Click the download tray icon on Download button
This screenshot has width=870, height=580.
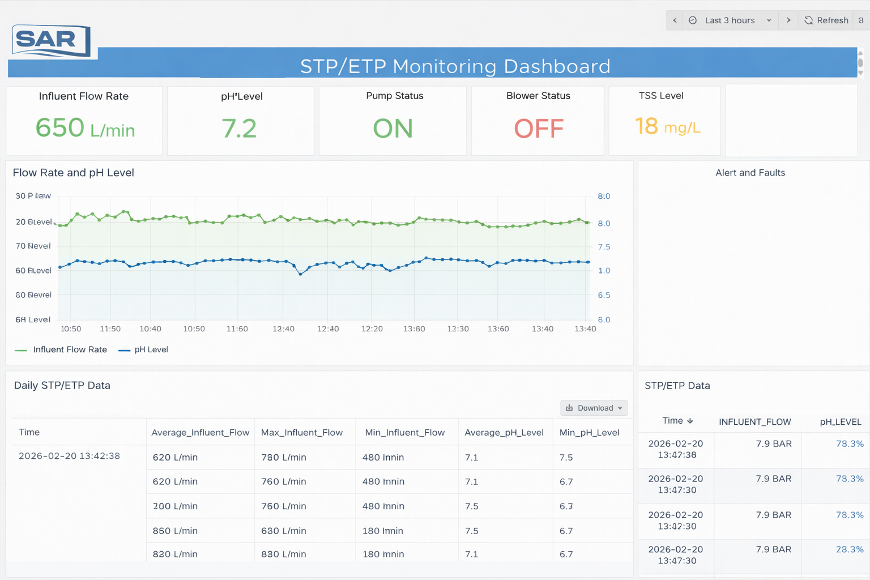569,408
